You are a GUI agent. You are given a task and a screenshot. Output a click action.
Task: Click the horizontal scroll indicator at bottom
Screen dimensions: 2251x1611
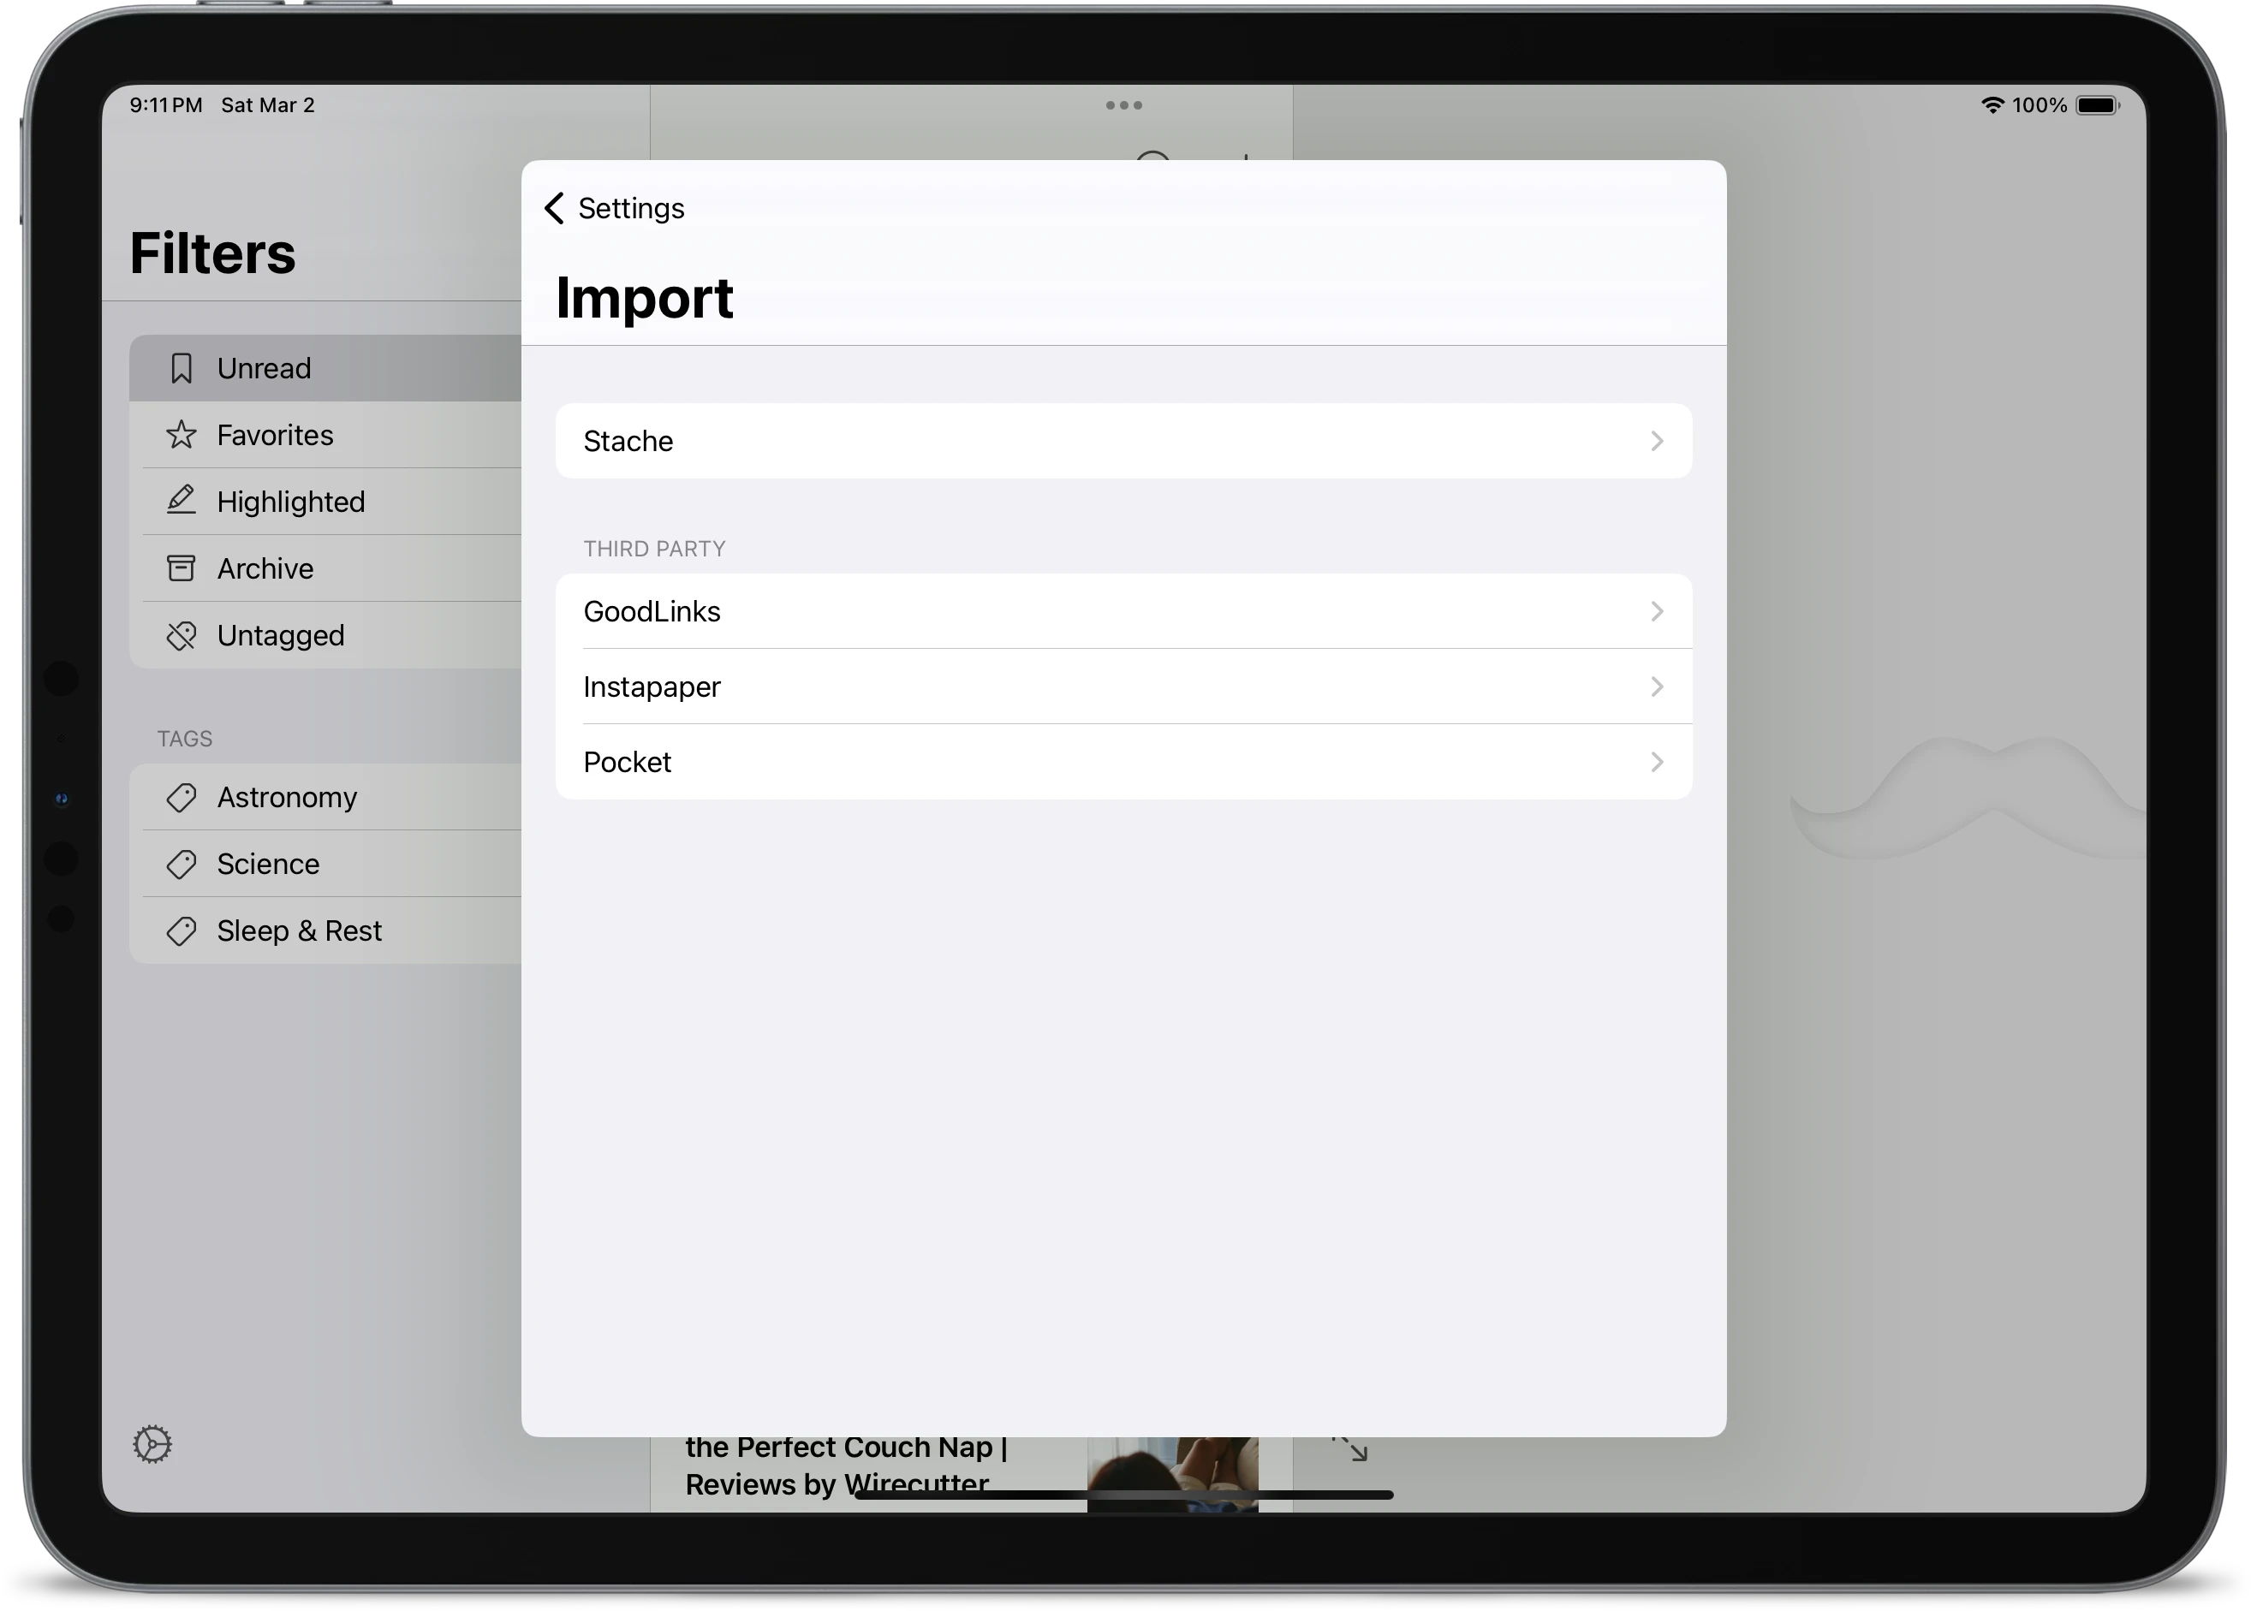[1124, 1495]
